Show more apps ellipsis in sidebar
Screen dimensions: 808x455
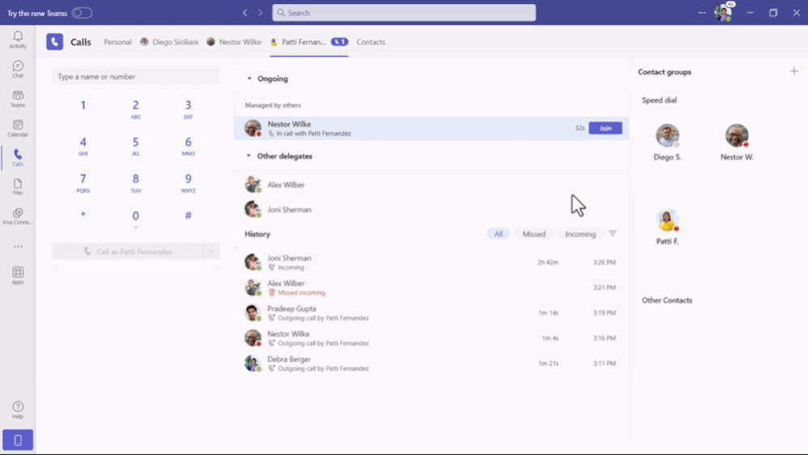click(18, 246)
